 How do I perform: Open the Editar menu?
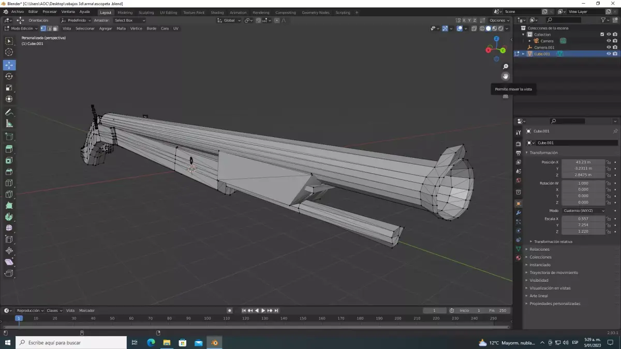(33, 11)
